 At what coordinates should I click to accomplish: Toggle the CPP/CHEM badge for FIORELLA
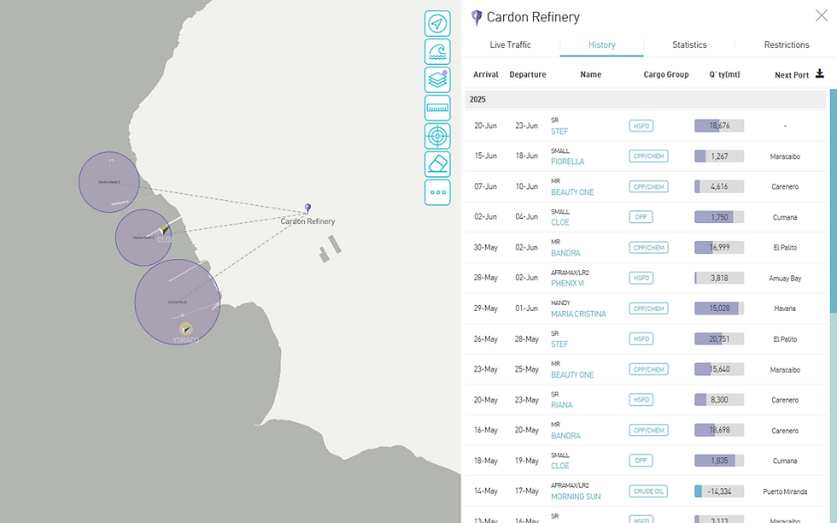point(647,156)
